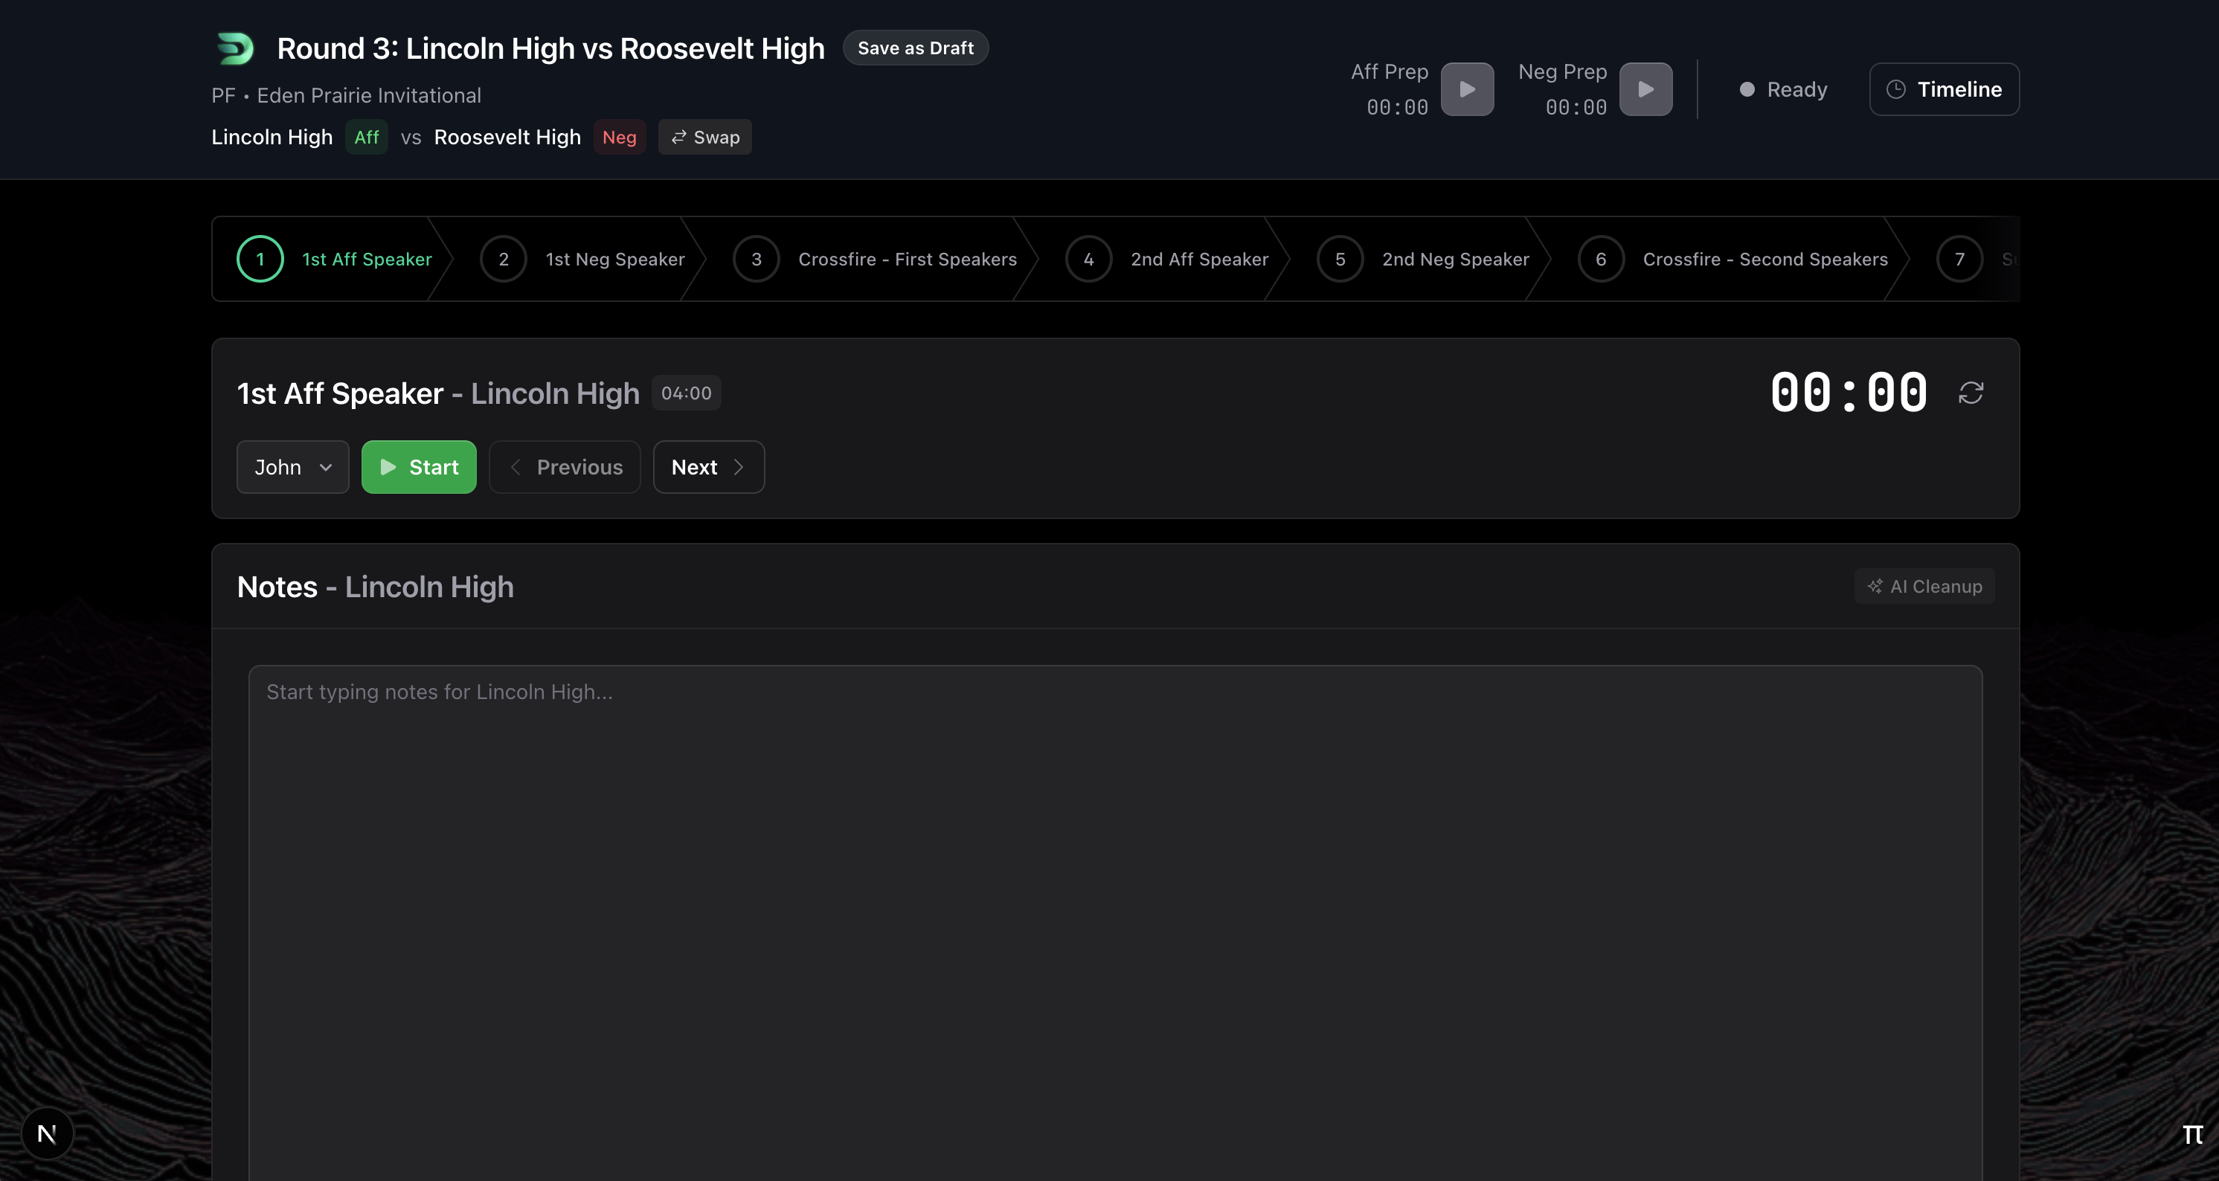Swap the Aff and Neg sides
Viewport: 2219px width, 1181px height.
(x=704, y=137)
